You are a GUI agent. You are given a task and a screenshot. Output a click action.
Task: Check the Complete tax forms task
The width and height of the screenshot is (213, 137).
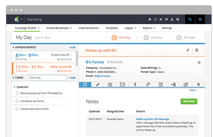[17, 101]
